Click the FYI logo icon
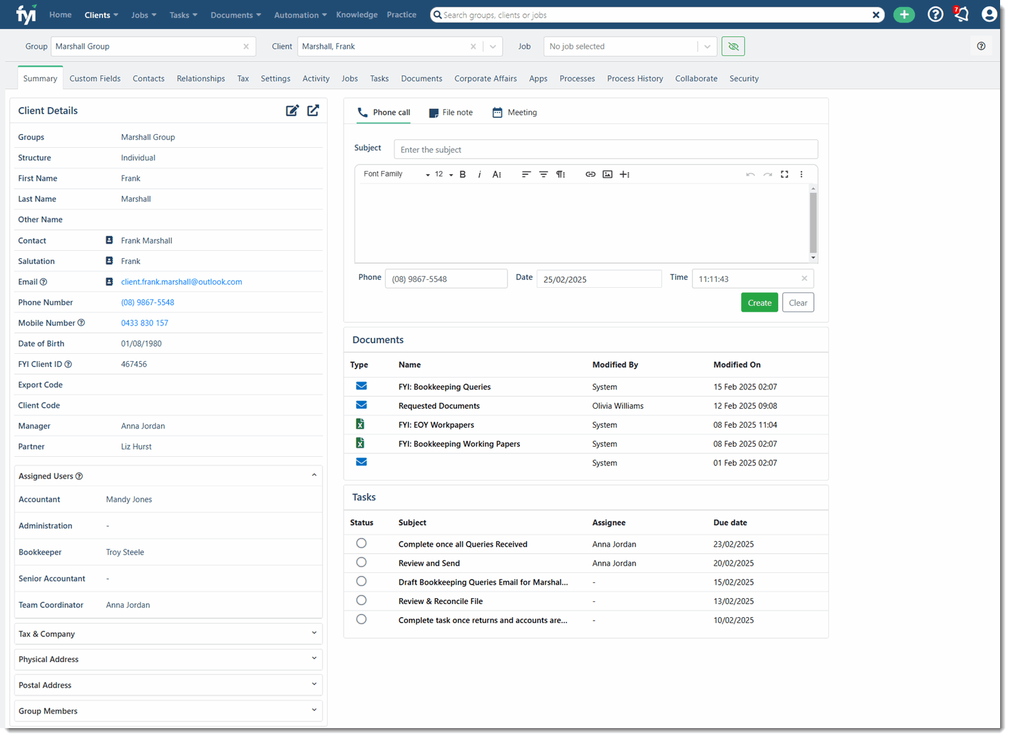1010x738 pixels. pyautogui.click(x=26, y=14)
